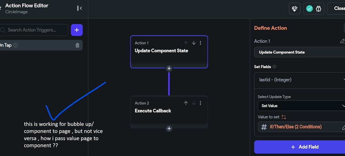Click the Search Action Triggers field
The image size is (345, 156).
point(34,30)
